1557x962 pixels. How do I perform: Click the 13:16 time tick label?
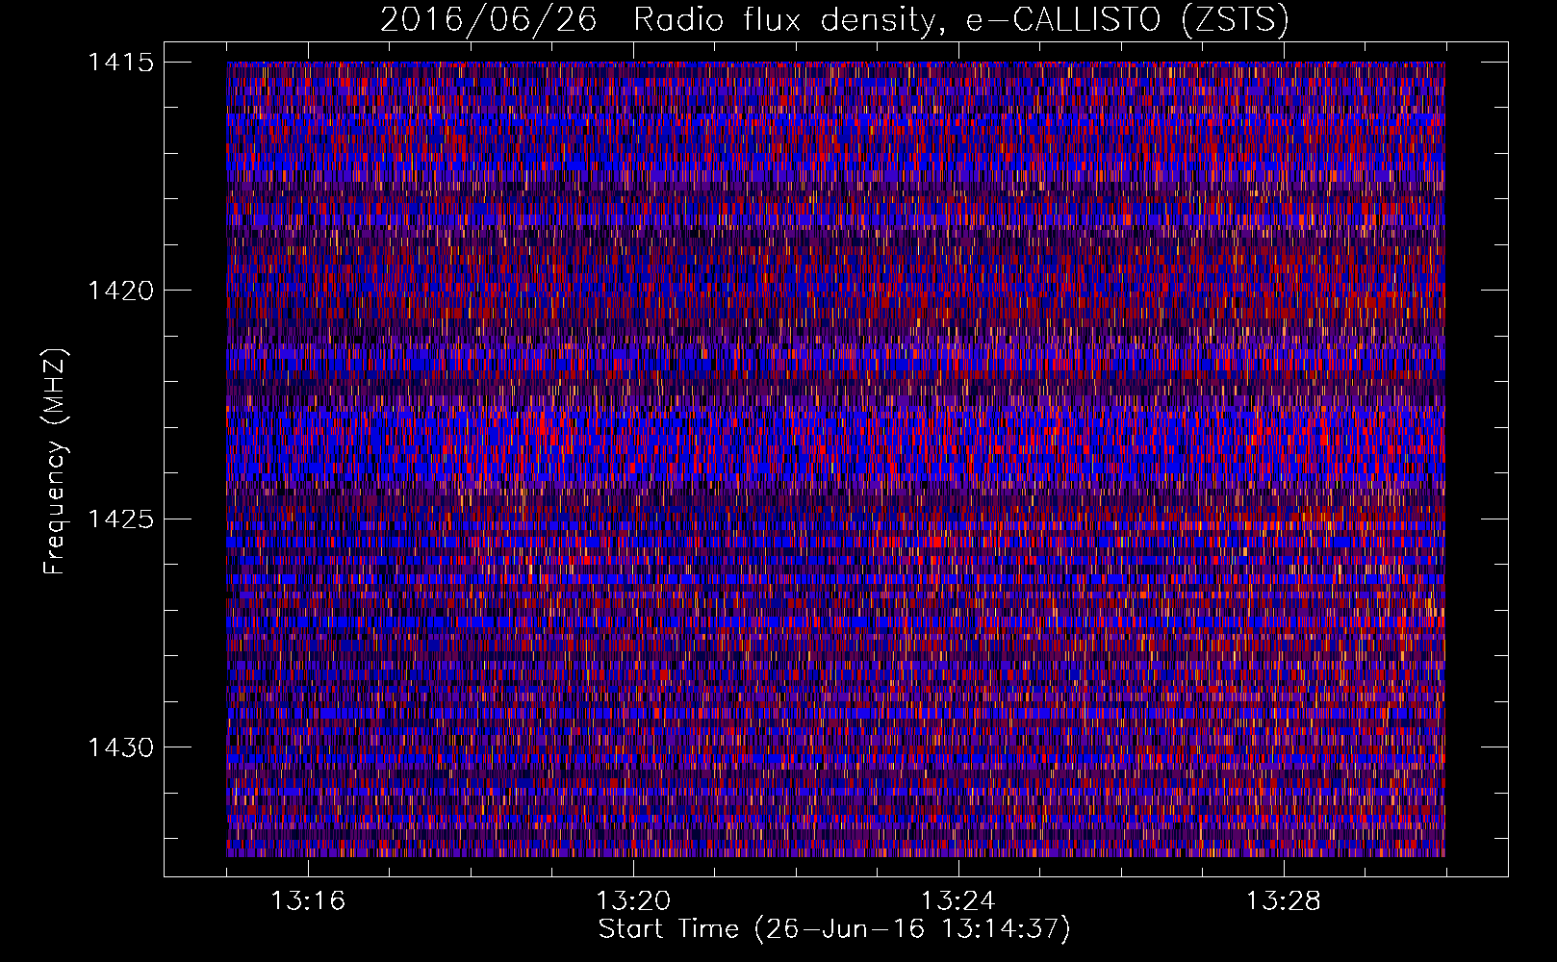[308, 901]
